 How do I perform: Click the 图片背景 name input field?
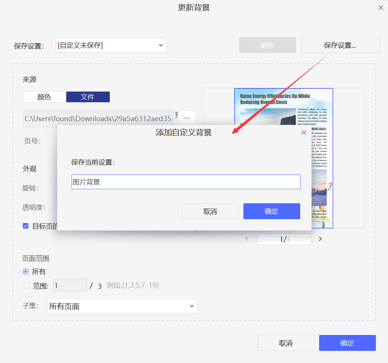(185, 182)
